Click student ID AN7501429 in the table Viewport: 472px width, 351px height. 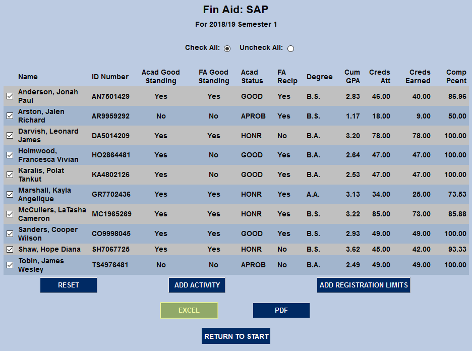[x=110, y=96]
